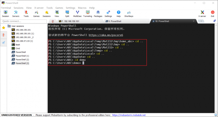Click the status bar monitor icon

(x=216, y=115)
